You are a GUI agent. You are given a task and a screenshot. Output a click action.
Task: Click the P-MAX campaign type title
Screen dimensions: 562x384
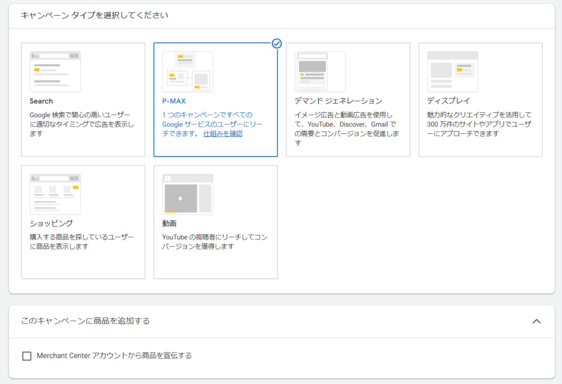coord(174,101)
